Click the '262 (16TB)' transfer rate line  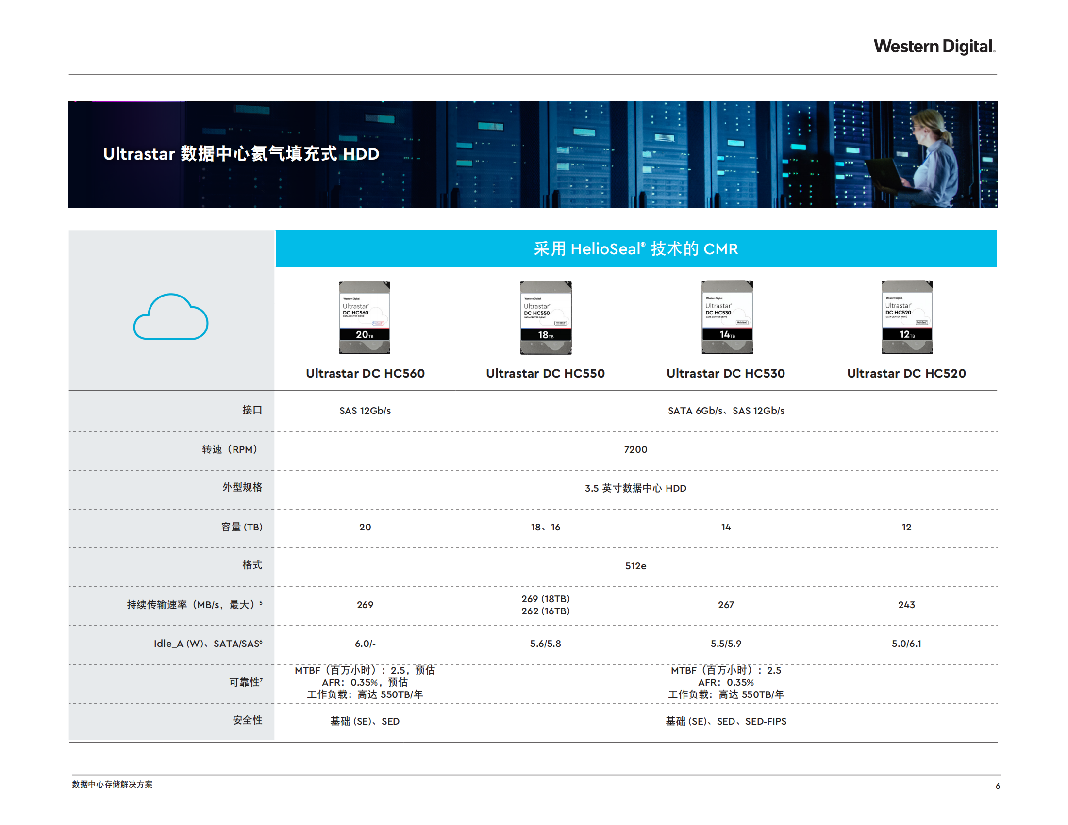point(545,611)
